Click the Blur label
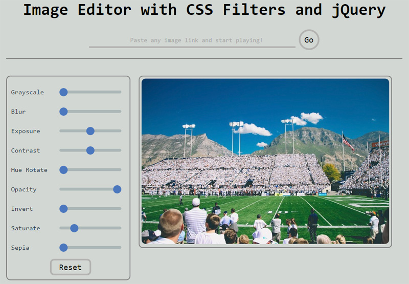The width and height of the screenshot is (409, 284). [18, 112]
